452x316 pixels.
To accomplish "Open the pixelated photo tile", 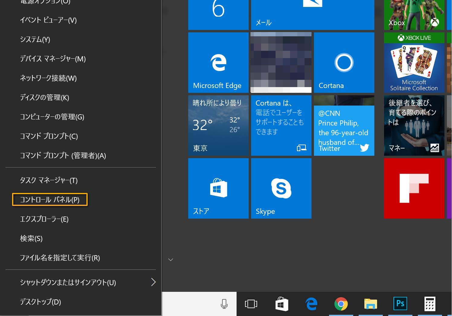I will (281, 63).
